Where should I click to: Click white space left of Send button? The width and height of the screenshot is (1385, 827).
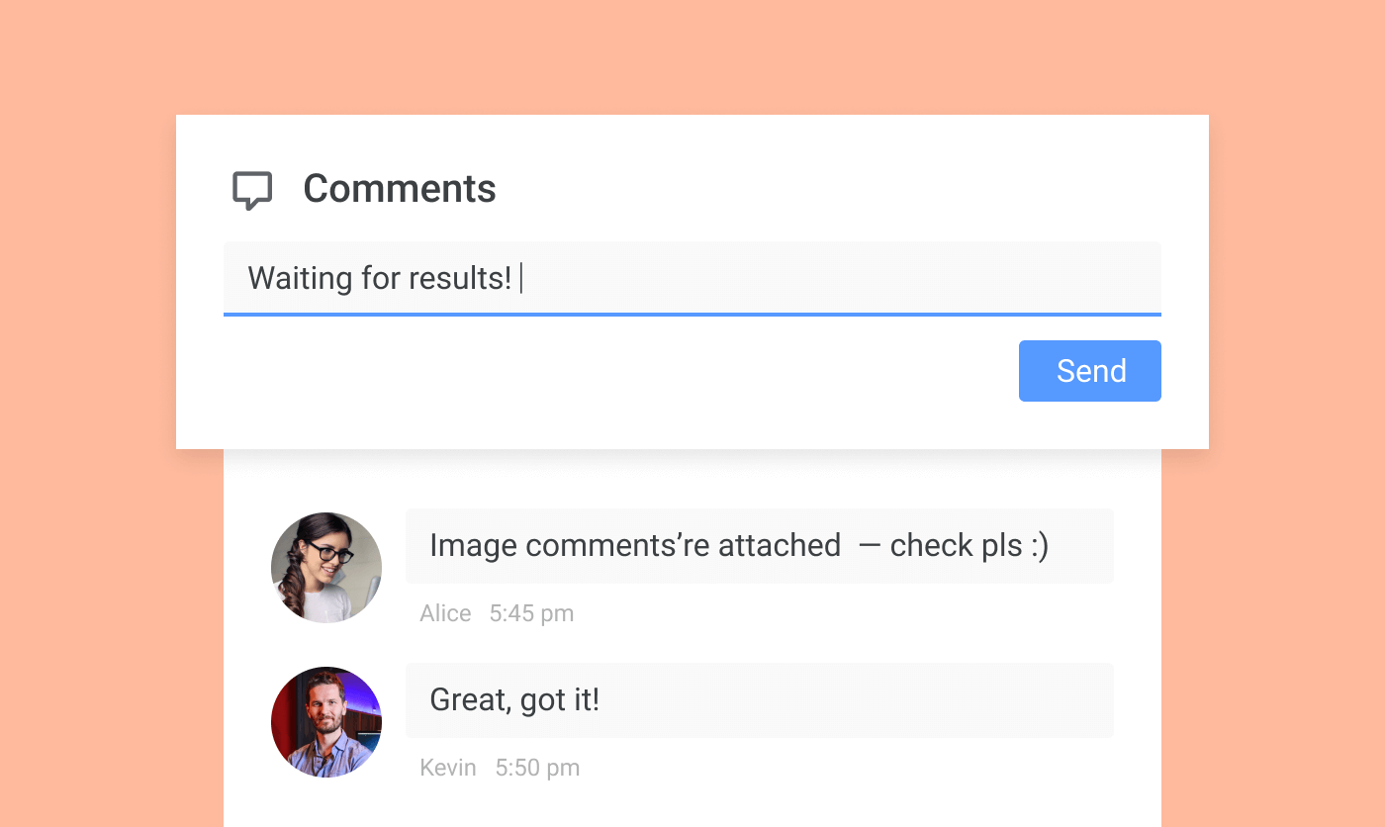(x=692, y=372)
